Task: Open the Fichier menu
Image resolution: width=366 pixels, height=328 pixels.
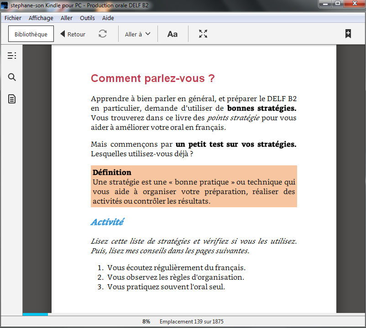Action: click(13, 18)
